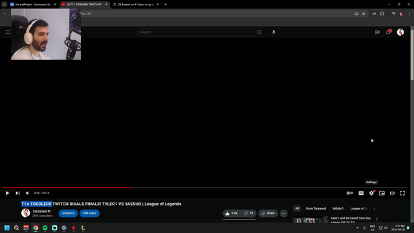Switch to theater mode
The image size is (414, 233).
[x=392, y=193]
